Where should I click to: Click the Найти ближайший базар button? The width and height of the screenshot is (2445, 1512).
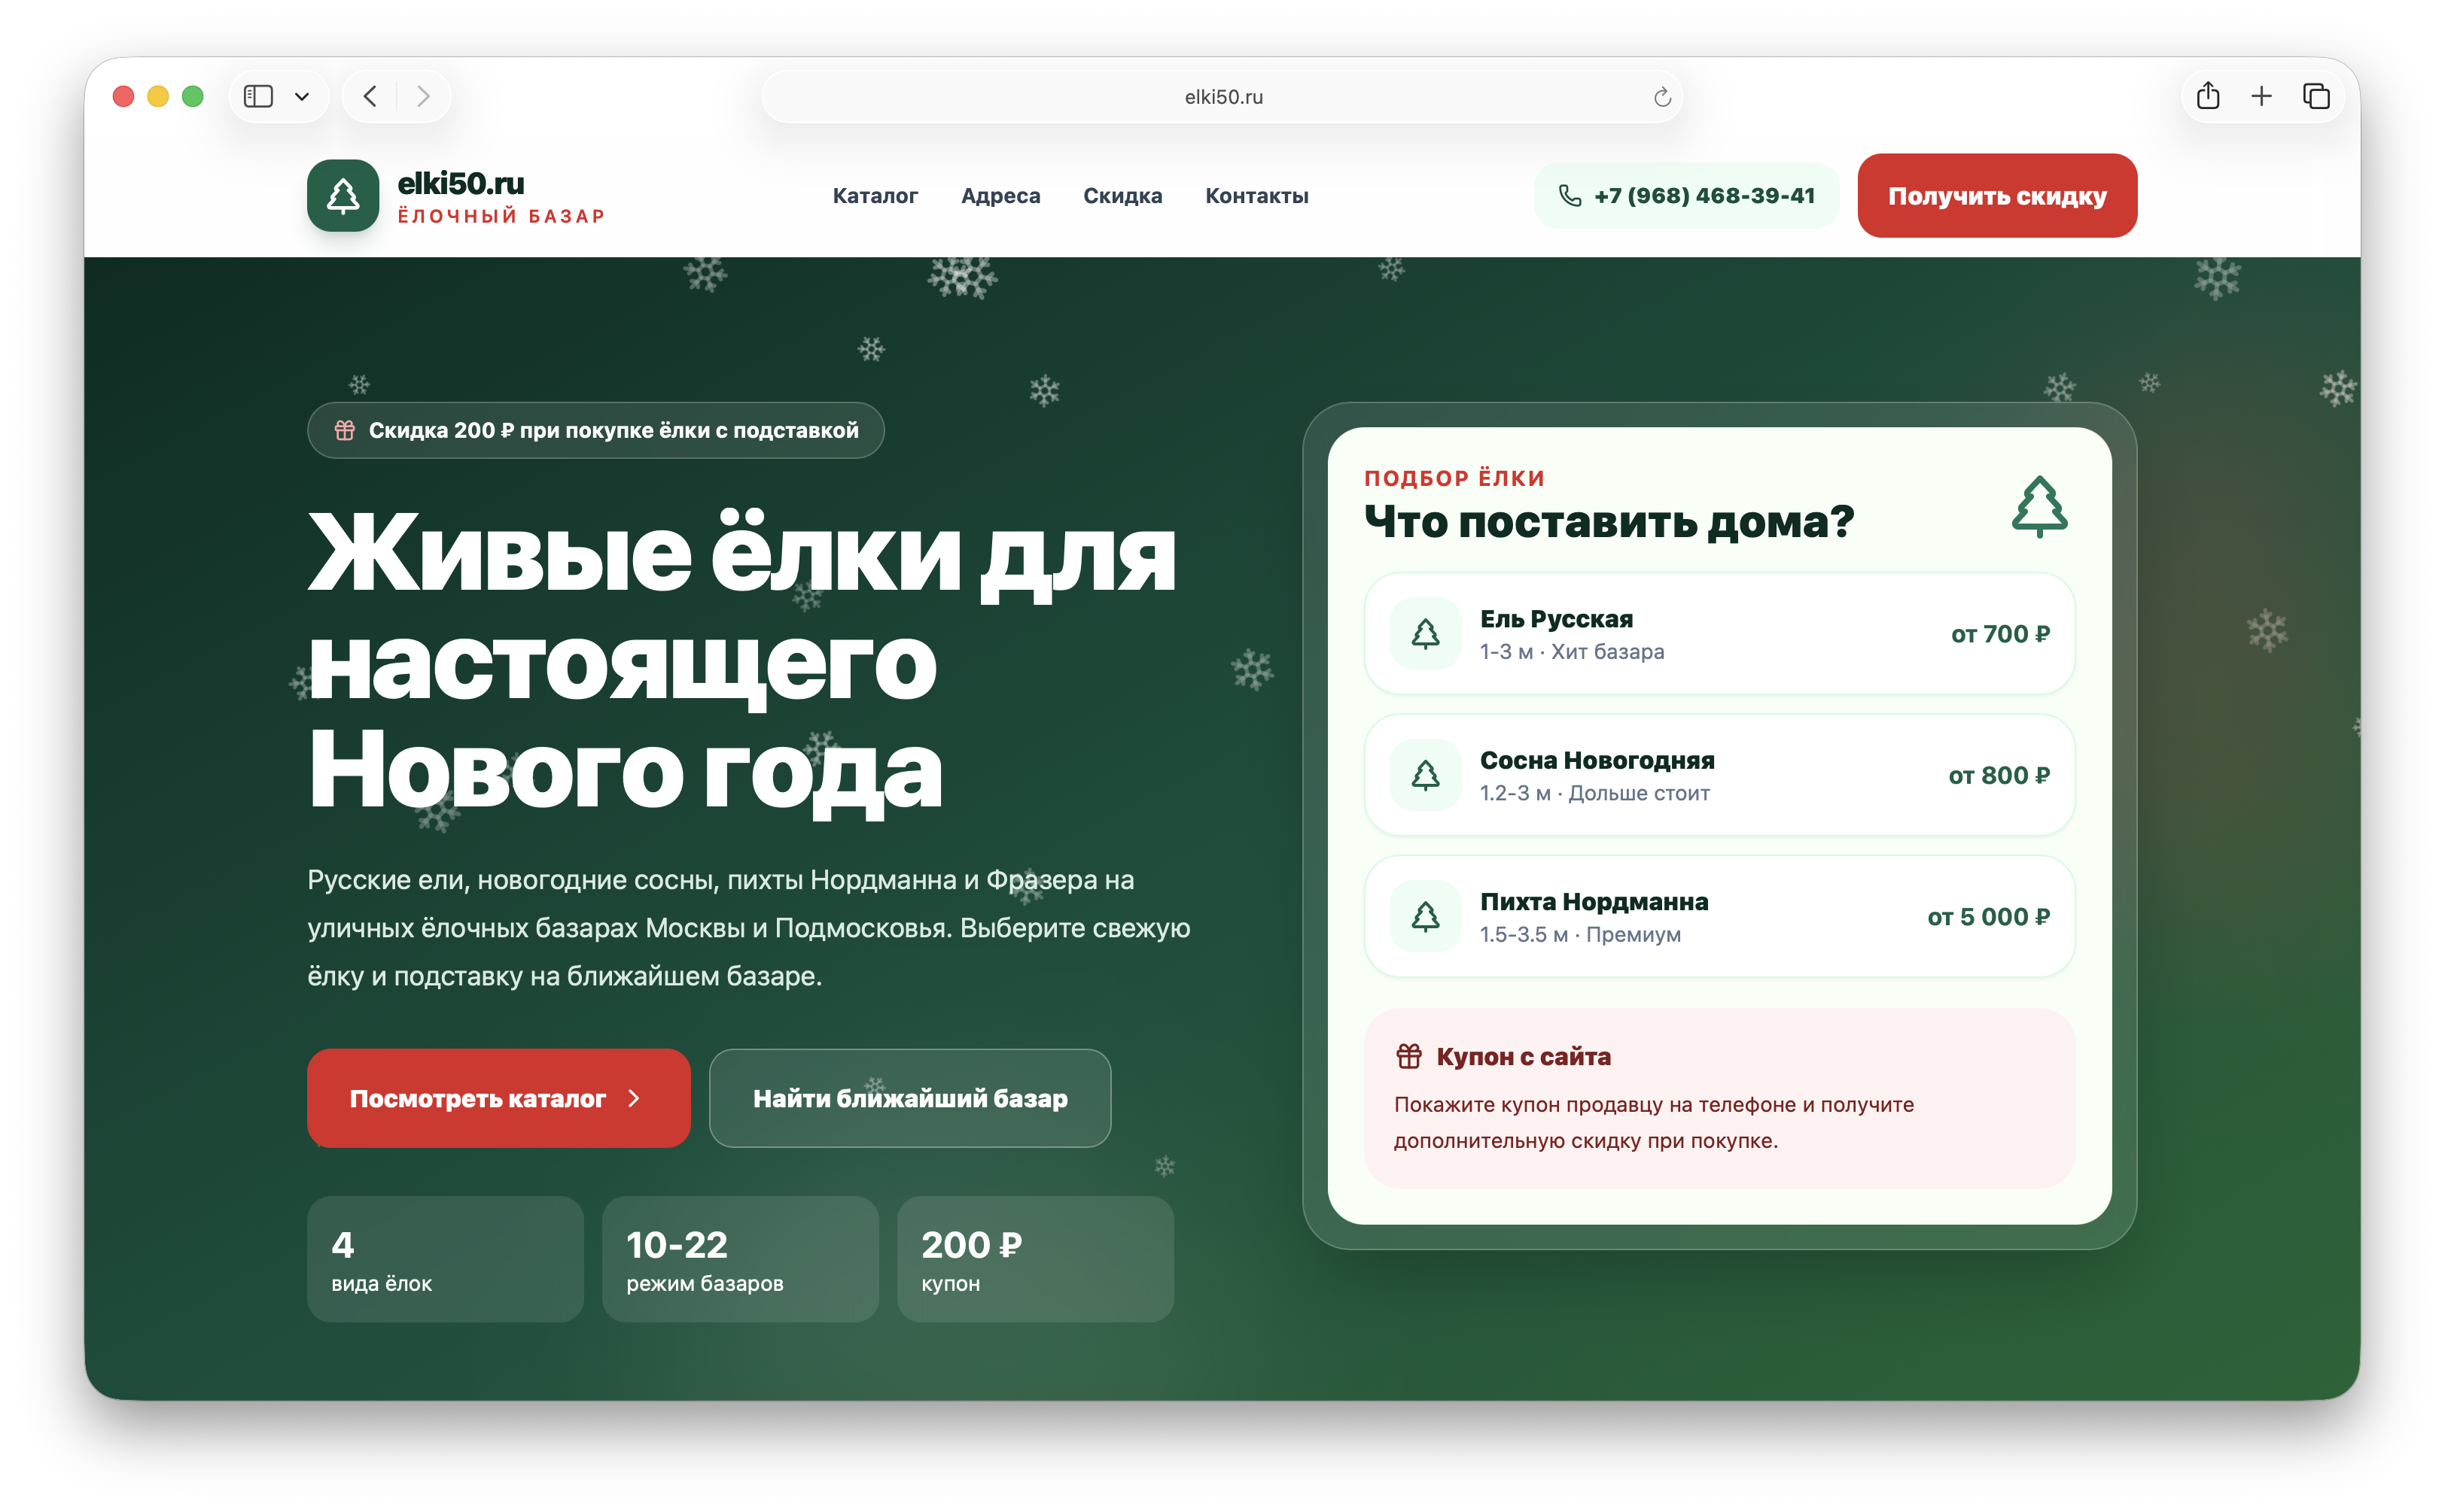pos(909,1098)
